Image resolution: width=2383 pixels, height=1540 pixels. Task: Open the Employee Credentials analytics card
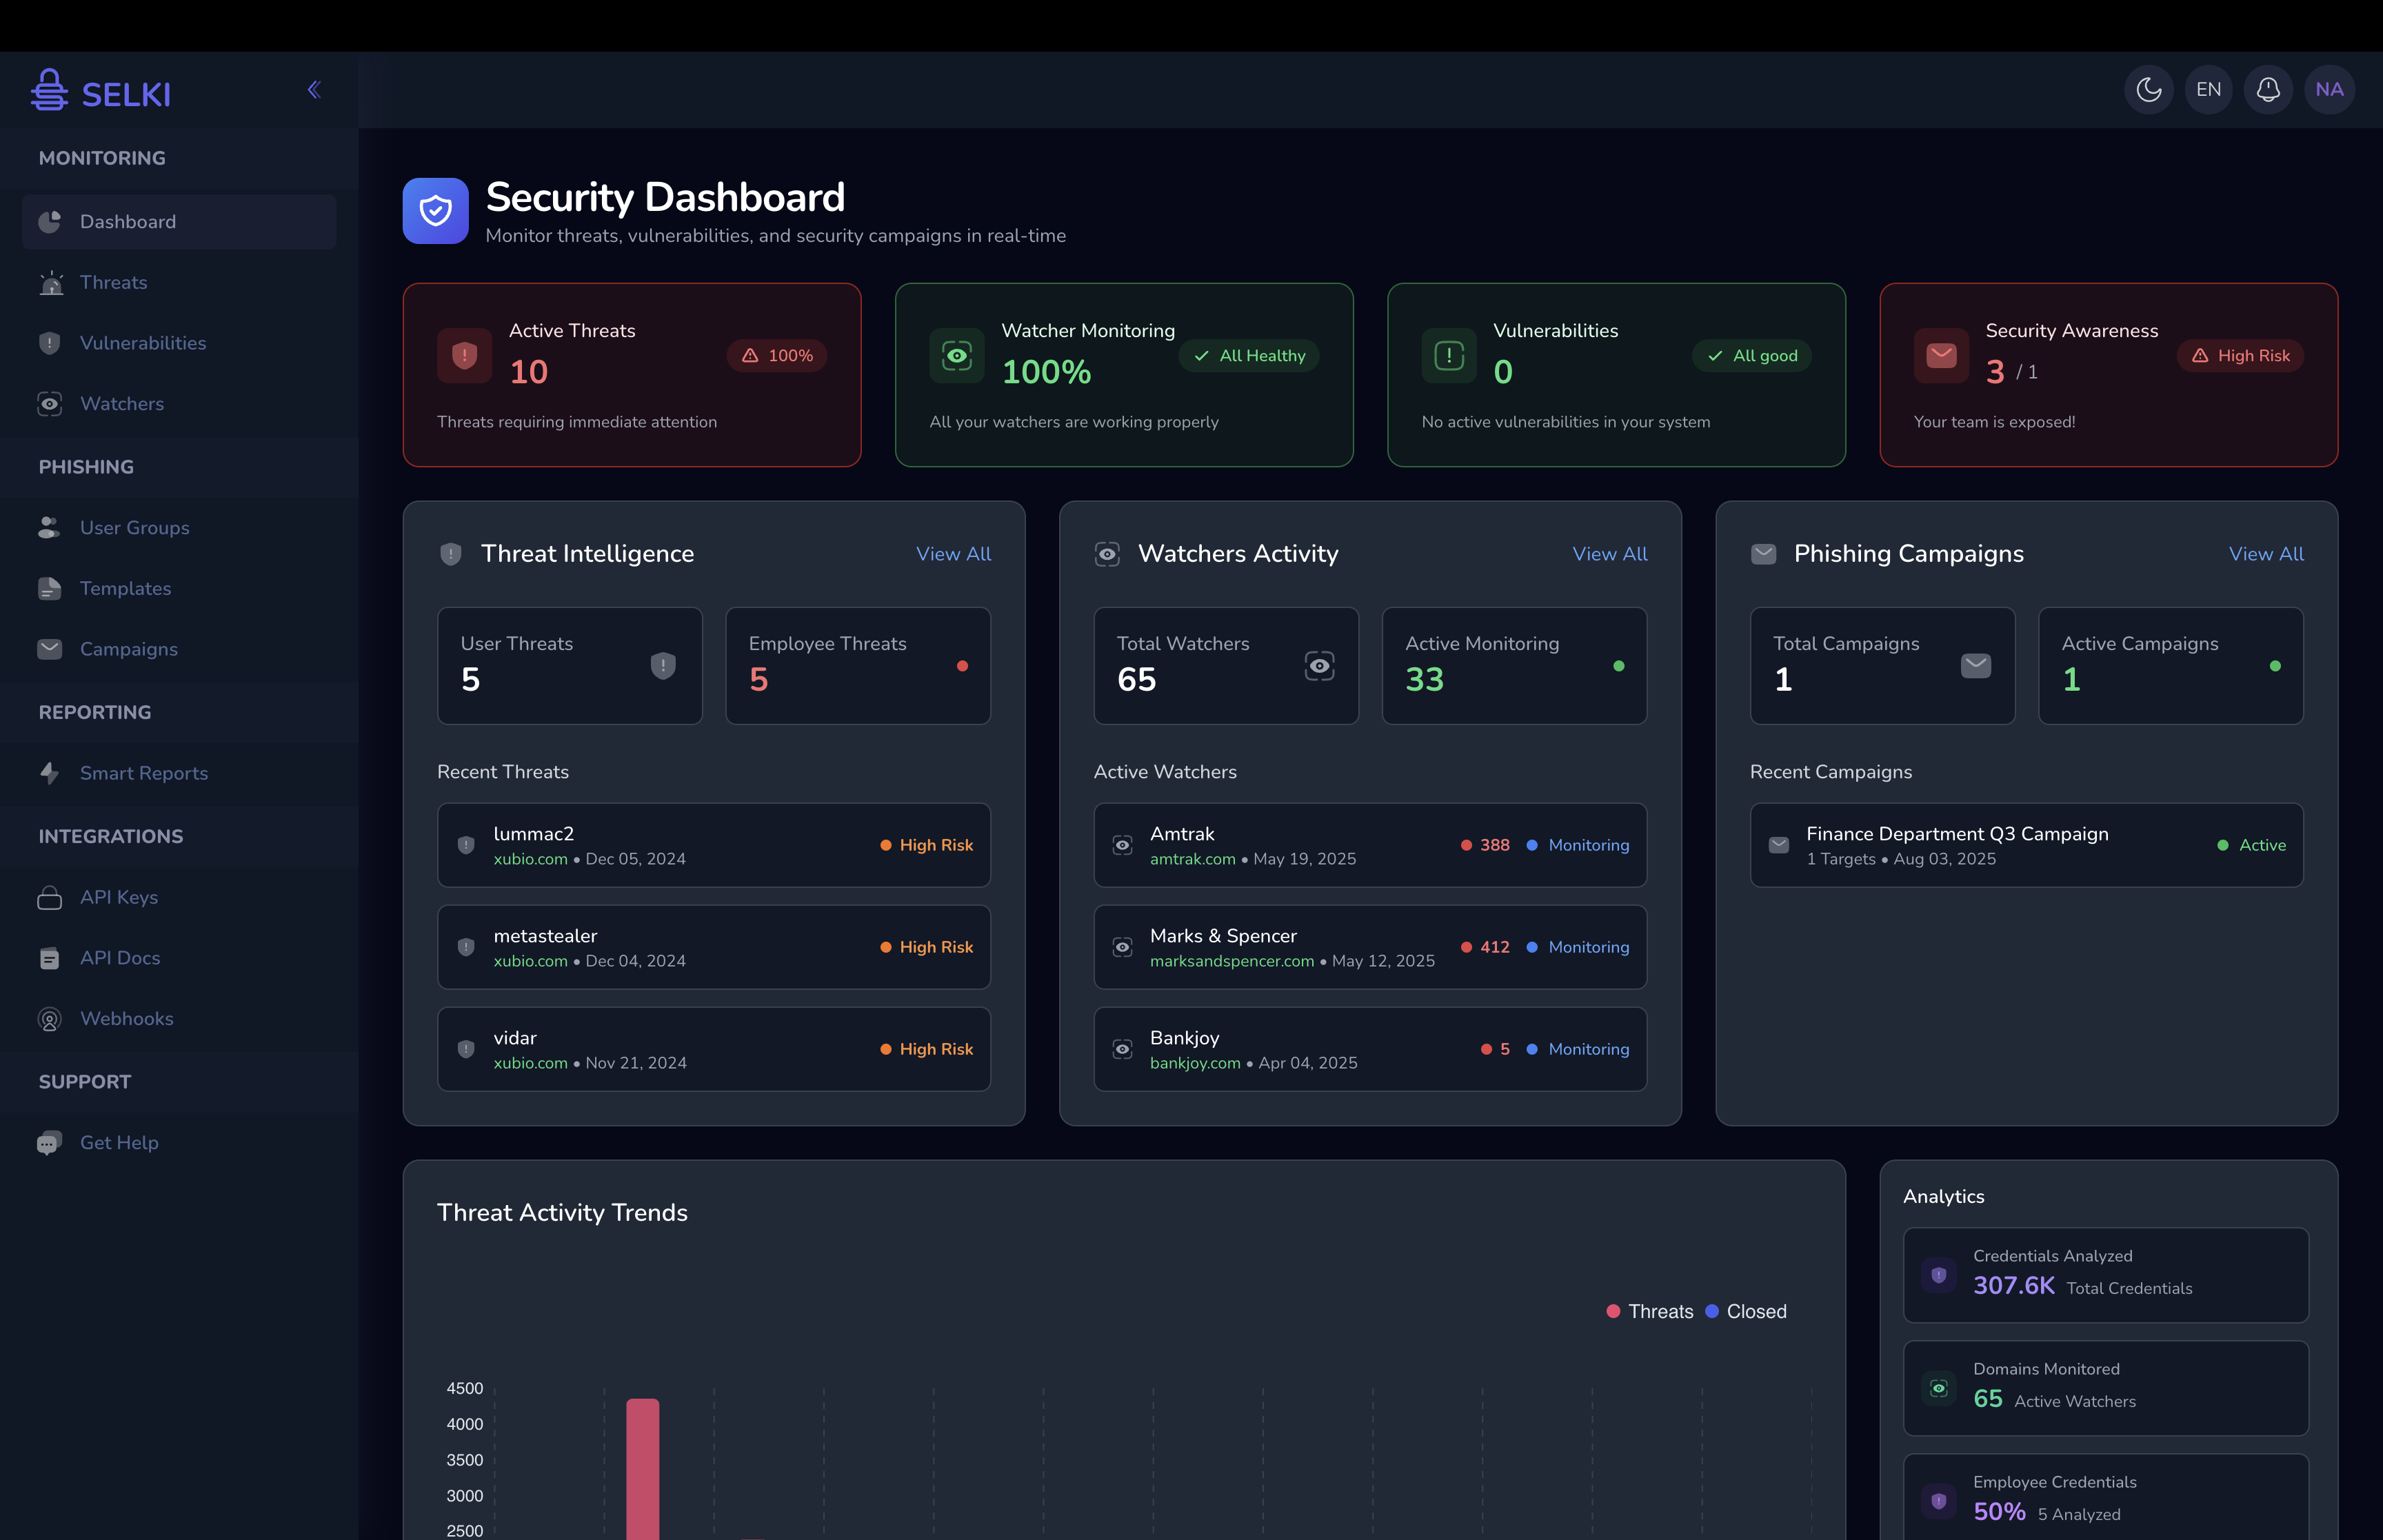(2106, 1497)
